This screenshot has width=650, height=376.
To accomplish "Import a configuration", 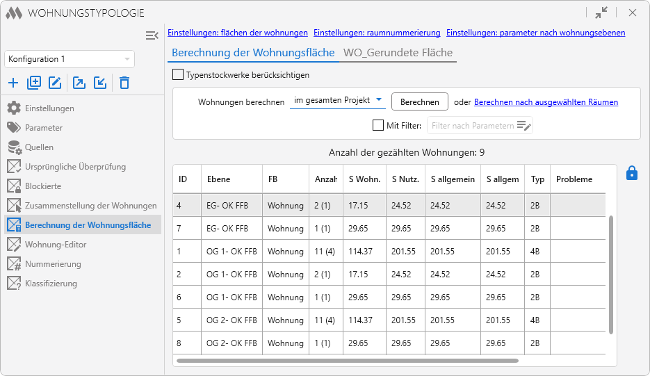I will pos(100,83).
